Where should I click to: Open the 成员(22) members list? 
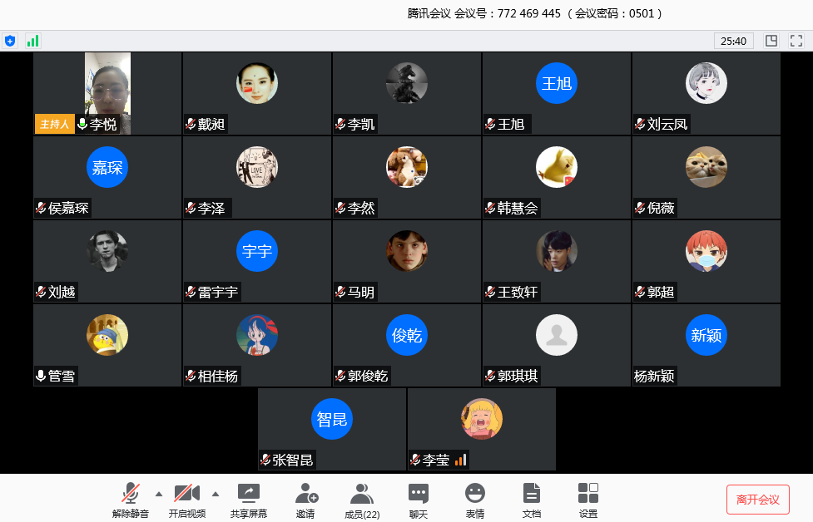(362, 494)
